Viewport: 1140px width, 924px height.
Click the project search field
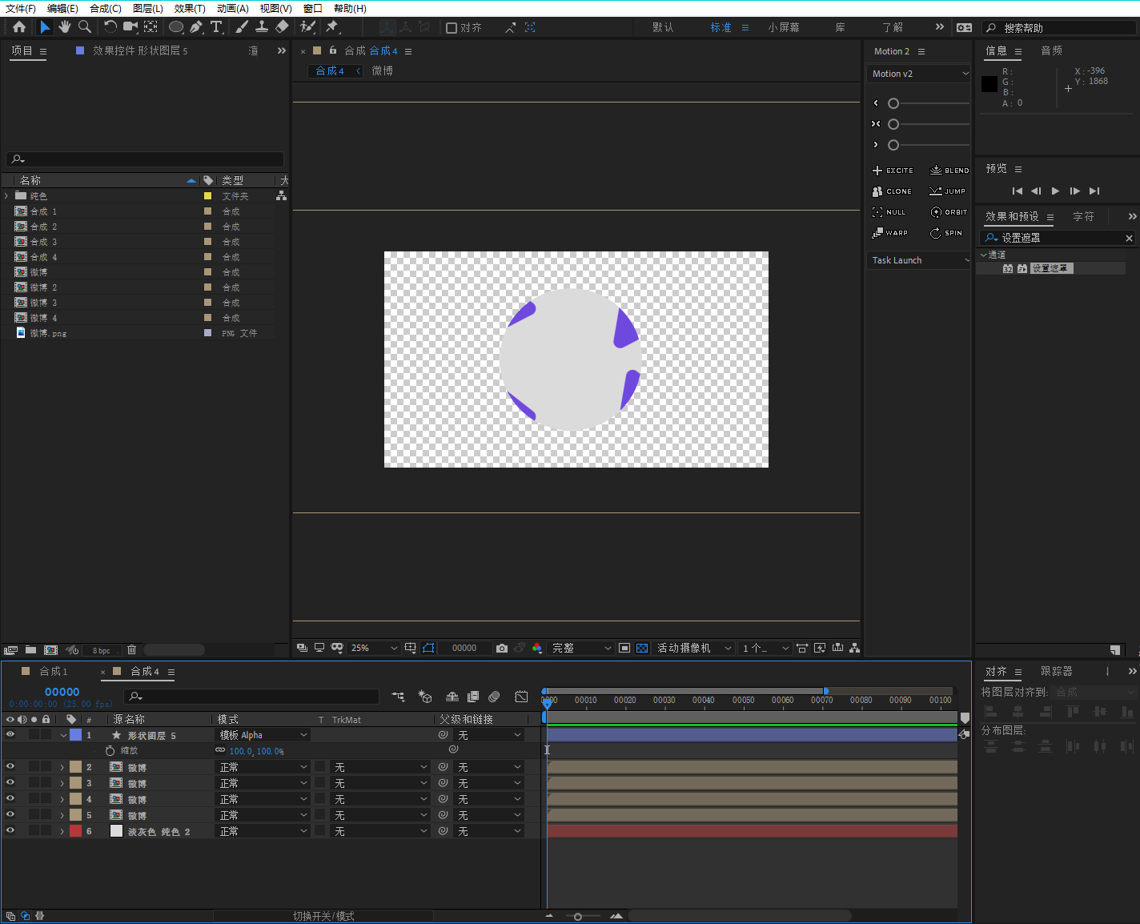point(145,159)
